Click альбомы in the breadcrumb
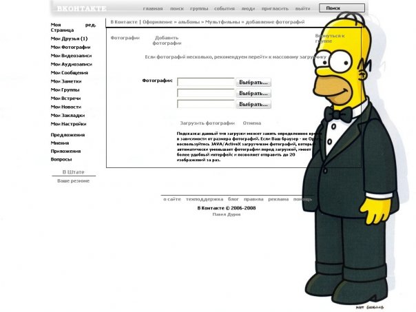The image size is (416, 312). click(189, 22)
